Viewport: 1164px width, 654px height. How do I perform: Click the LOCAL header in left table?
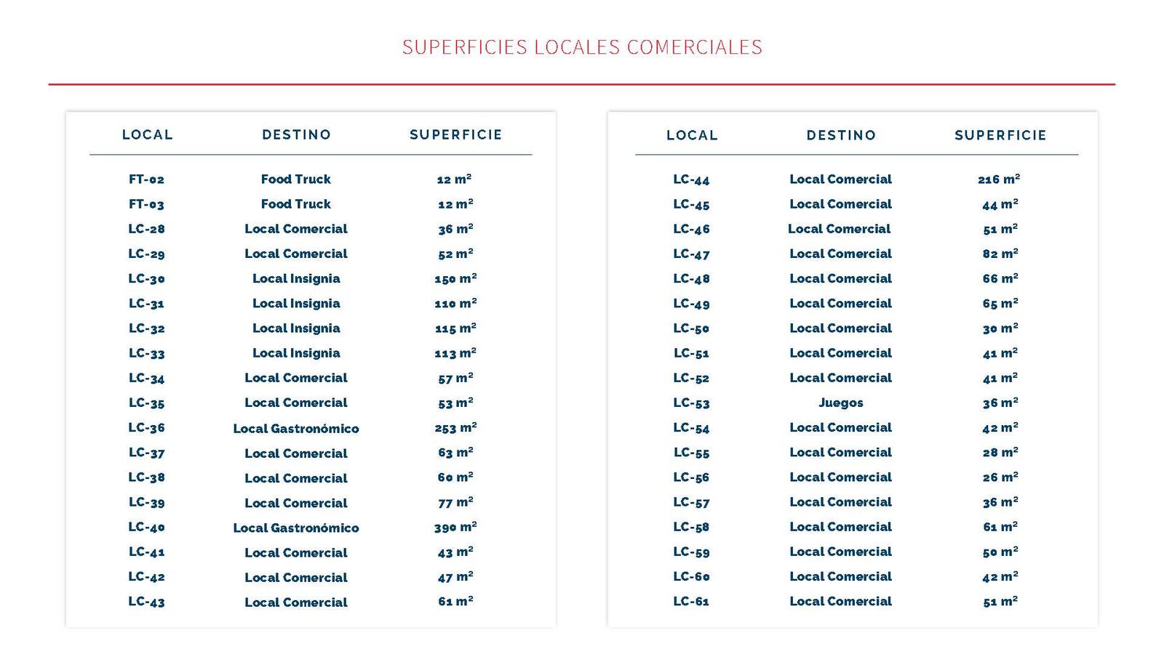tap(147, 134)
